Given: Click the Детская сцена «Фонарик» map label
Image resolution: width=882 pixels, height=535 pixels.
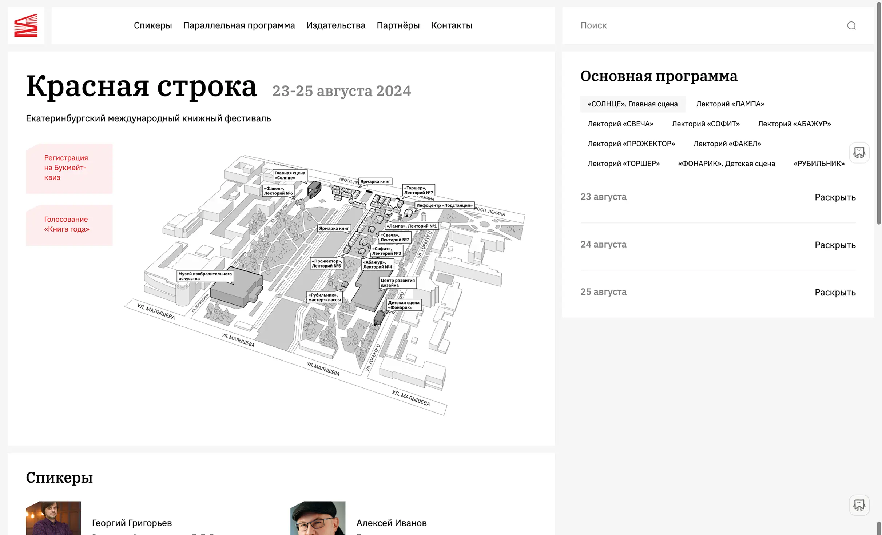Looking at the screenshot, I should 404,305.
